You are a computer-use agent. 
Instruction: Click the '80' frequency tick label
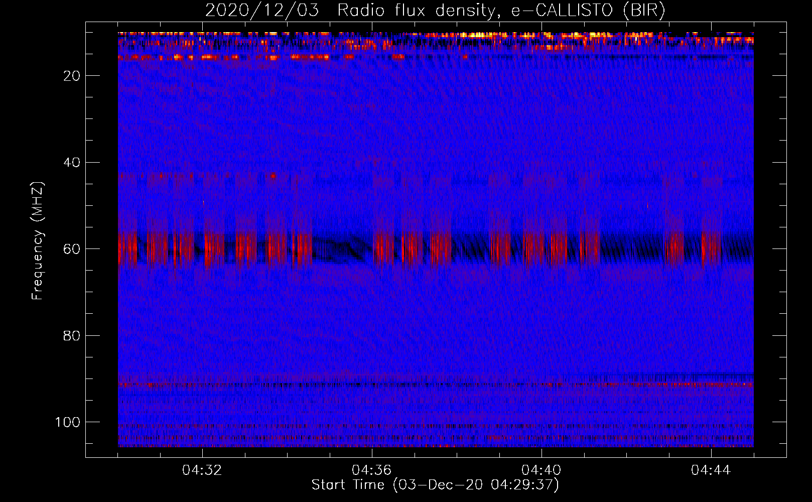[72, 336]
